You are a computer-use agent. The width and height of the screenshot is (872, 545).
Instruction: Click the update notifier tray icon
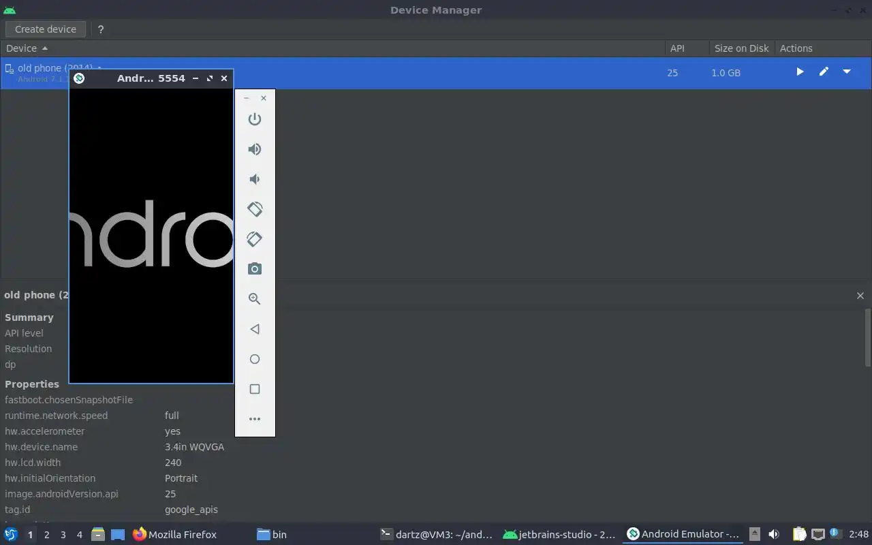pyautogui.click(x=836, y=535)
